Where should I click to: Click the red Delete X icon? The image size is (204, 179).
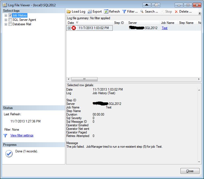pos(176,12)
